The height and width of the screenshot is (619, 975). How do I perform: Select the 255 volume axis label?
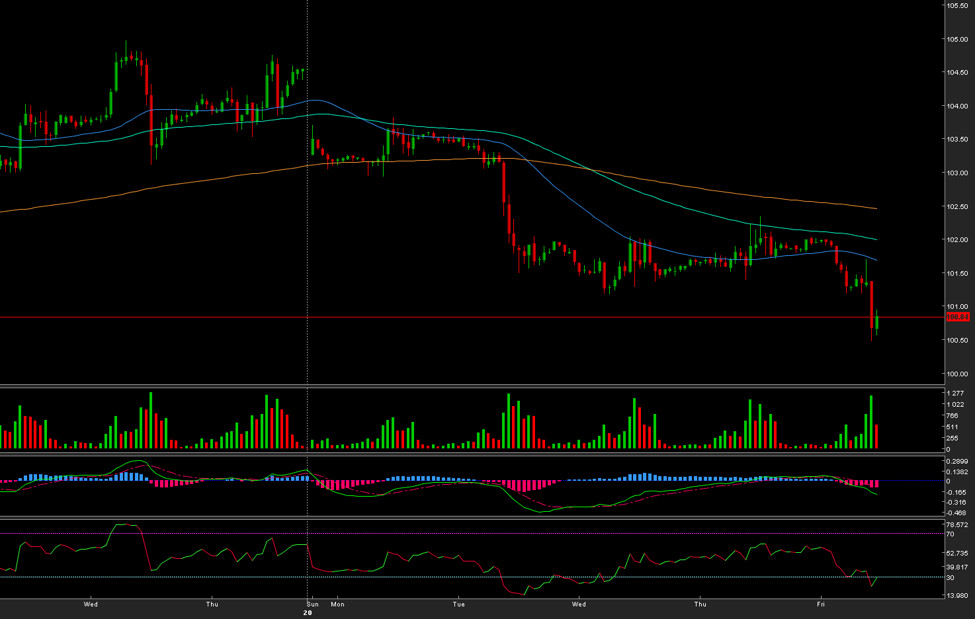tap(953, 438)
